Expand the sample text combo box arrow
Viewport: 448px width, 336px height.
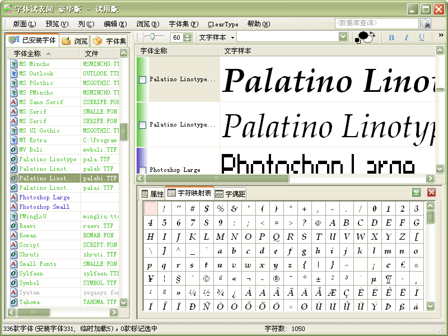pos(343,36)
